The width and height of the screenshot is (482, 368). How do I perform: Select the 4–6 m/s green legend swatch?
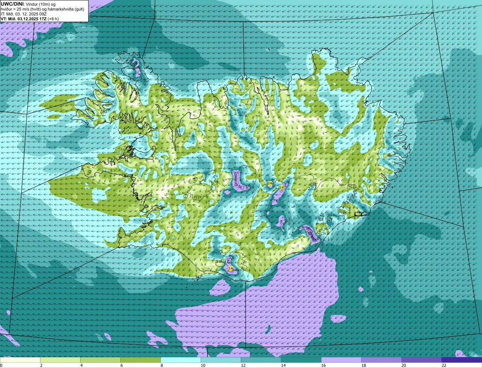point(101,360)
